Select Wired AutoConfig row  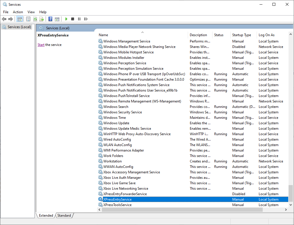[193, 139]
